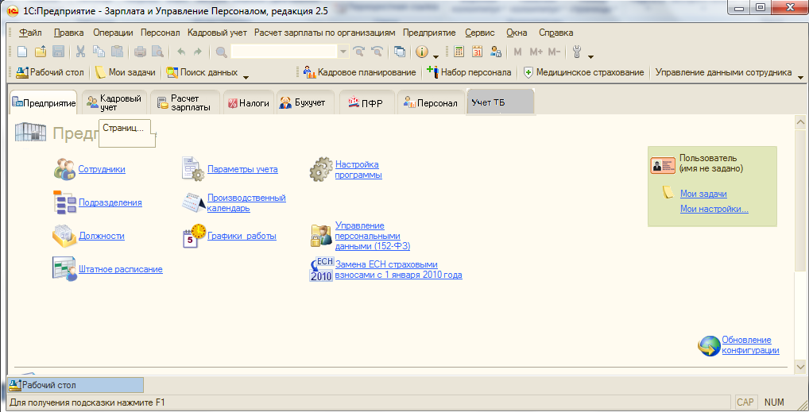Open the search field dropdown arrow

tap(343, 52)
